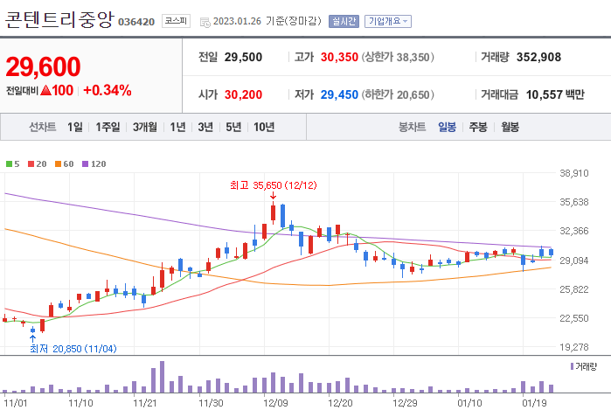The height and width of the screenshot is (417, 611).
Task: Click the purple 거래량 volume legend marker
Action: click(572, 366)
